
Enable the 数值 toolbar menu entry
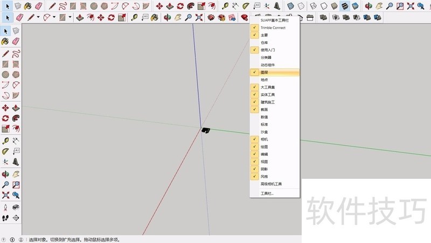274,117
